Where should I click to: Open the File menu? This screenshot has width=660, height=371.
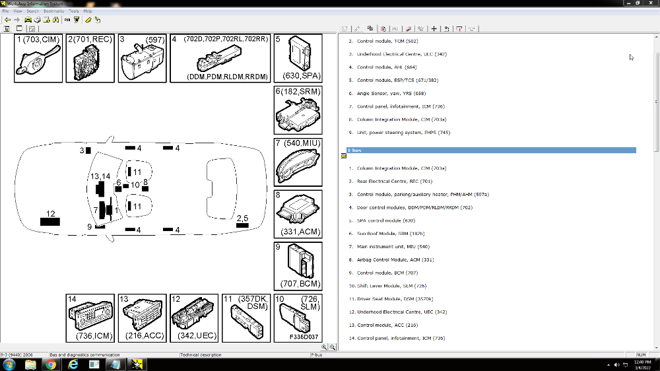pyautogui.click(x=6, y=11)
